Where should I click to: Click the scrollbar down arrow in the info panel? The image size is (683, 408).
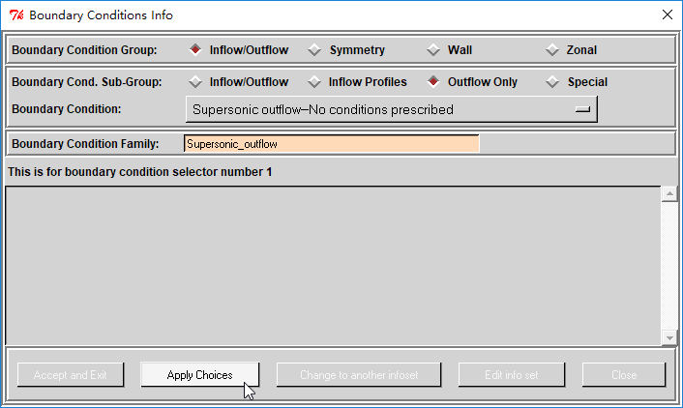pyautogui.click(x=669, y=337)
